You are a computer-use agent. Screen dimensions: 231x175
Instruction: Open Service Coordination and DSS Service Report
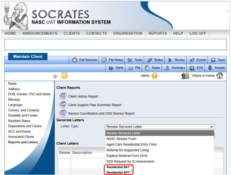coord(101,113)
